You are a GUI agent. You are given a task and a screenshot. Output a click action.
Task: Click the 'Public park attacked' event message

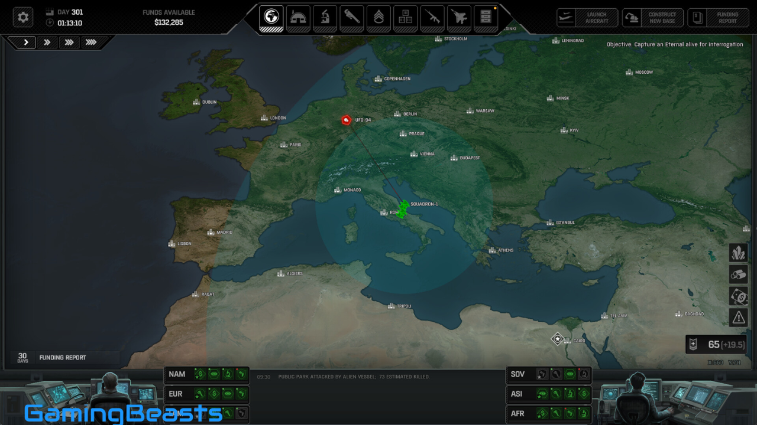tap(354, 377)
